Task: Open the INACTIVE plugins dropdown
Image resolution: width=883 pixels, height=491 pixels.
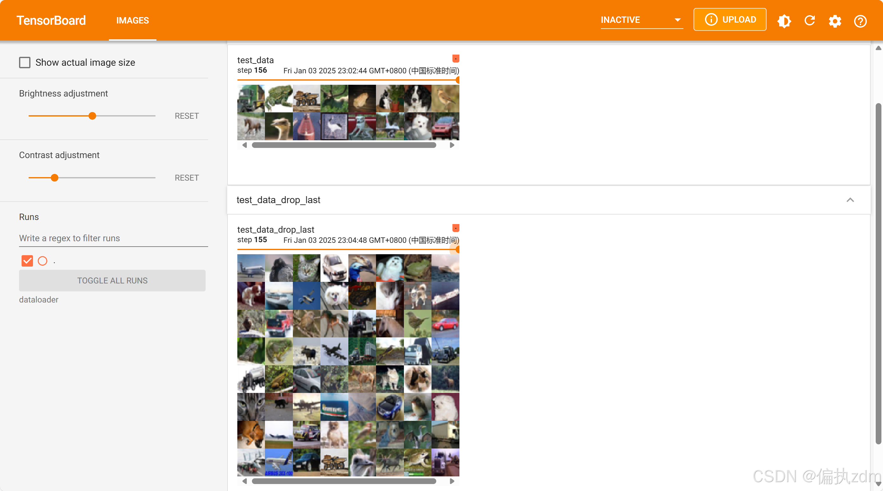Action: coord(642,20)
